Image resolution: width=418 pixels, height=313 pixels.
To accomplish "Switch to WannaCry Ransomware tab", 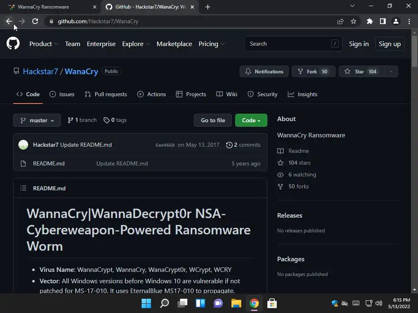I will (50, 7).
